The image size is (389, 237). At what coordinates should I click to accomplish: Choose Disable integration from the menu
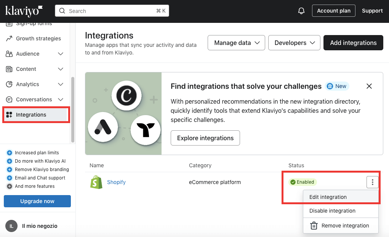[x=341, y=211]
